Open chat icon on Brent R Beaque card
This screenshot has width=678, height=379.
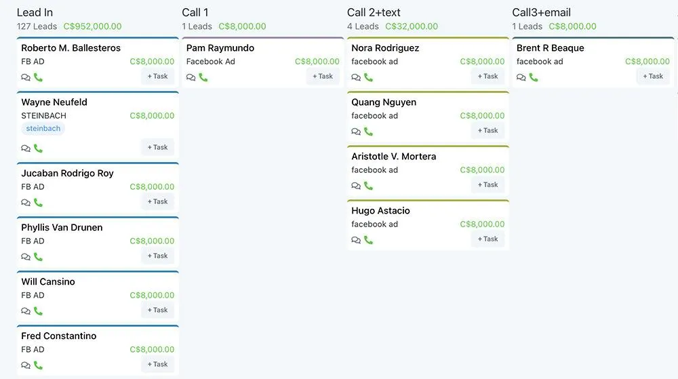[521, 77]
